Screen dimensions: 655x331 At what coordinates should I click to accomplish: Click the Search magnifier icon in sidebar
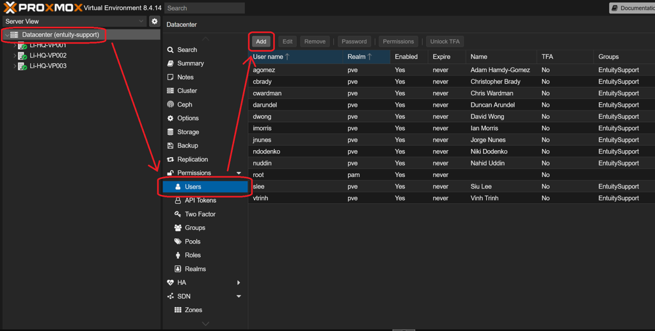(170, 50)
